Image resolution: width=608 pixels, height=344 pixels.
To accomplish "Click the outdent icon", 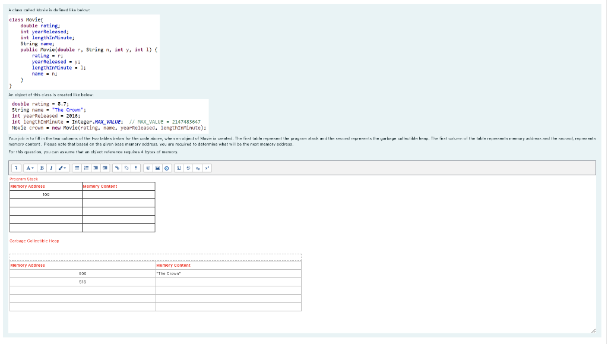I will point(95,168).
